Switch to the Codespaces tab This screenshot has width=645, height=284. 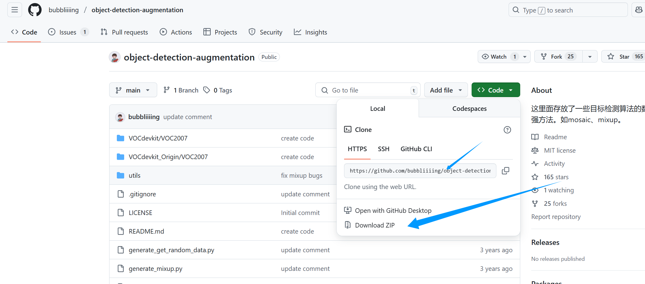click(469, 109)
